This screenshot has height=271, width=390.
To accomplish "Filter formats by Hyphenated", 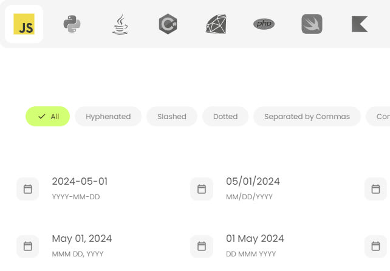I will coord(108,116).
